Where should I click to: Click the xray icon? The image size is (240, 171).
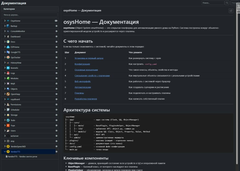[8, 141]
